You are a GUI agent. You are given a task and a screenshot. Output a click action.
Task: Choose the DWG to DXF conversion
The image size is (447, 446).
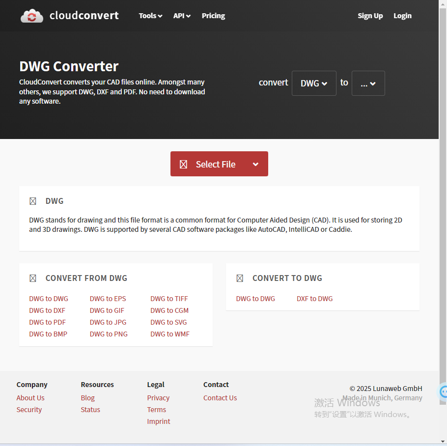pyautogui.click(x=47, y=310)
